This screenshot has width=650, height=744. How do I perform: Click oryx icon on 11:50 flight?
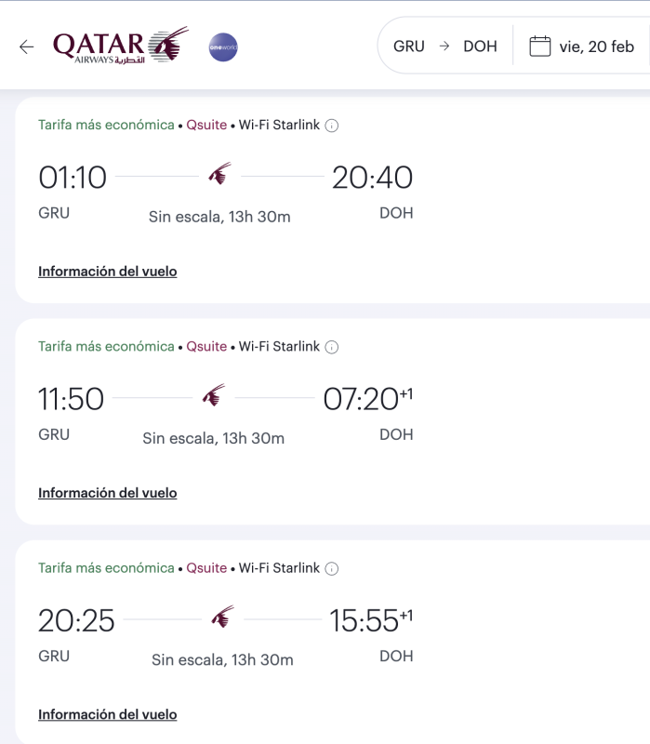[x=214, y=396]
